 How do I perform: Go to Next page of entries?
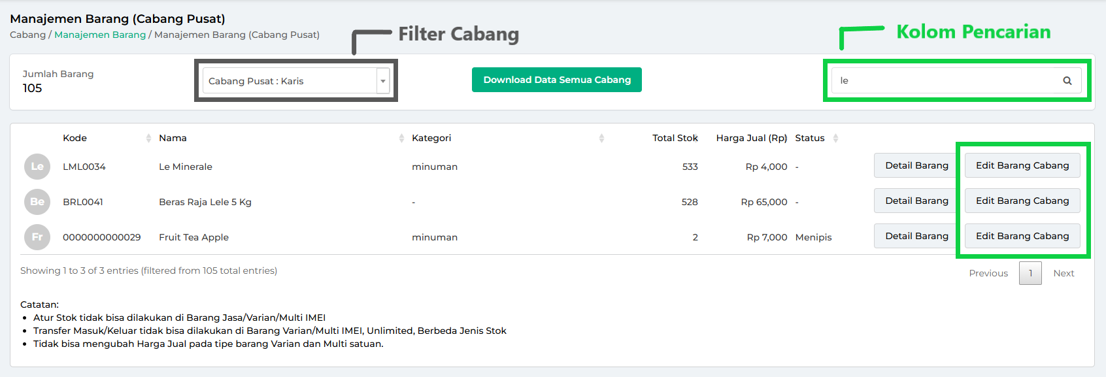click(1064, 273)
